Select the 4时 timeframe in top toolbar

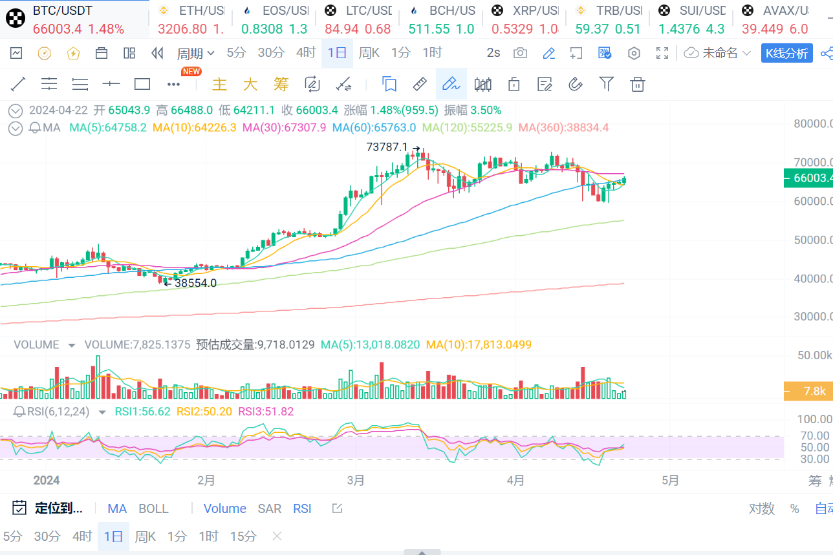305,53
